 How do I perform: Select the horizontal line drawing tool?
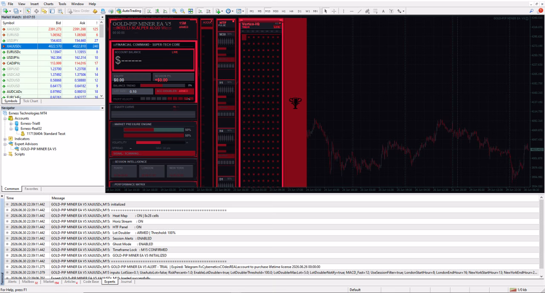tap(352, 11)
